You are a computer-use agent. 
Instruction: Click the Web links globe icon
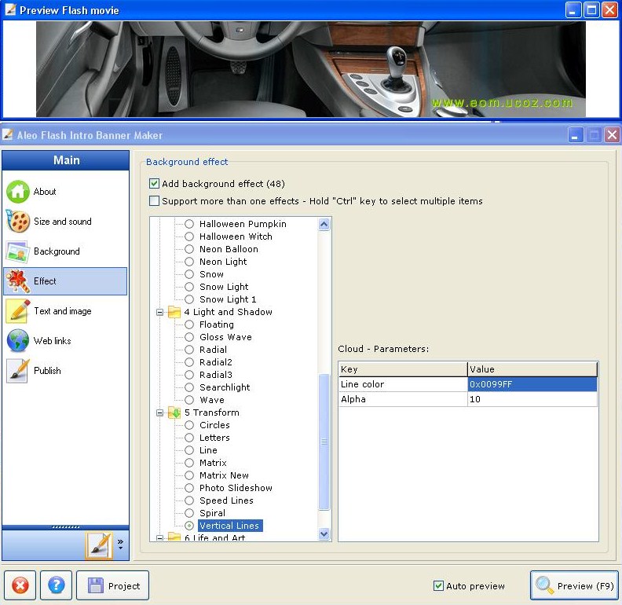pyautogui.click(x=17, y=341)
